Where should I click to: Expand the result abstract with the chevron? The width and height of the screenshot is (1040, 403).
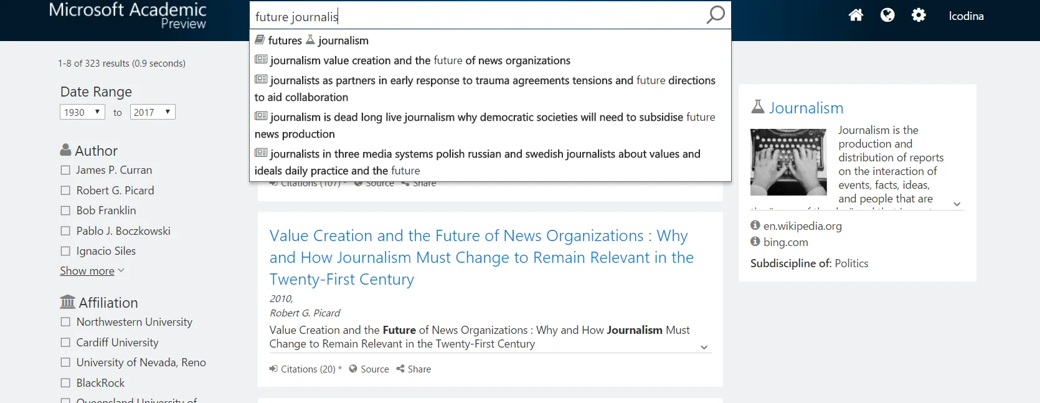(x=704, y=347)
